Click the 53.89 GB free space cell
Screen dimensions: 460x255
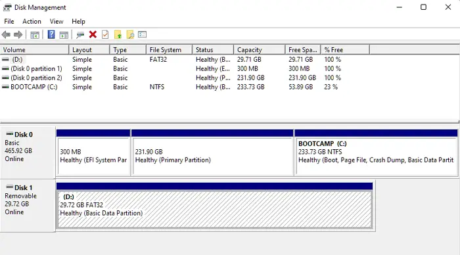coord(301,87)
